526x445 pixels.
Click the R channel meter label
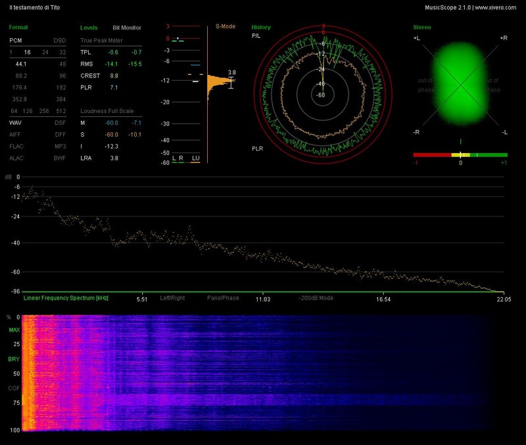pyautogui.click(x=181, y=158)
